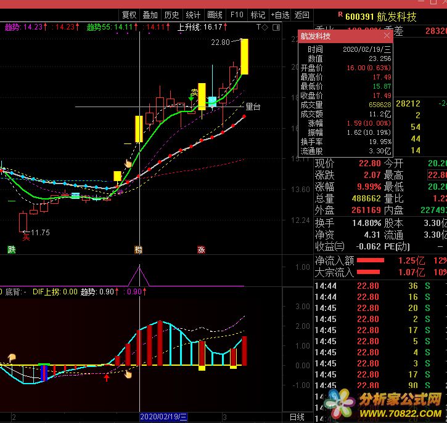Viewport: 447px width, 423px height.
Task: Click the red 买 buy signal marker
Action: click(x=26, y=234)
